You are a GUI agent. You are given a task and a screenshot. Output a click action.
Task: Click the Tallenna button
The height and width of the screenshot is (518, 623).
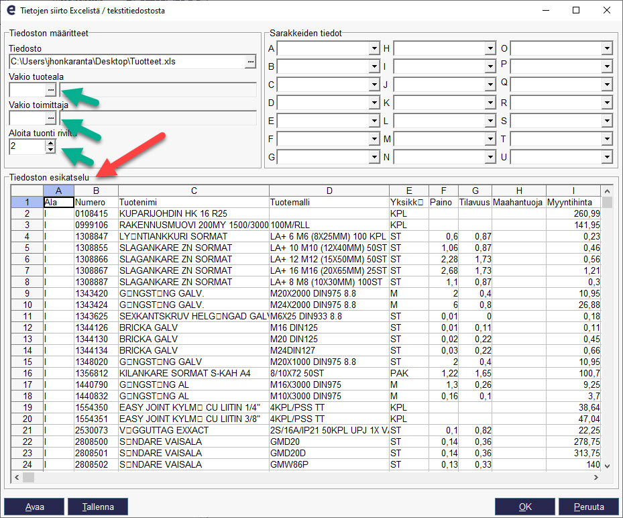98,507
